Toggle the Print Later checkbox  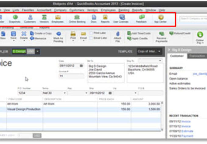coord(91,33)
